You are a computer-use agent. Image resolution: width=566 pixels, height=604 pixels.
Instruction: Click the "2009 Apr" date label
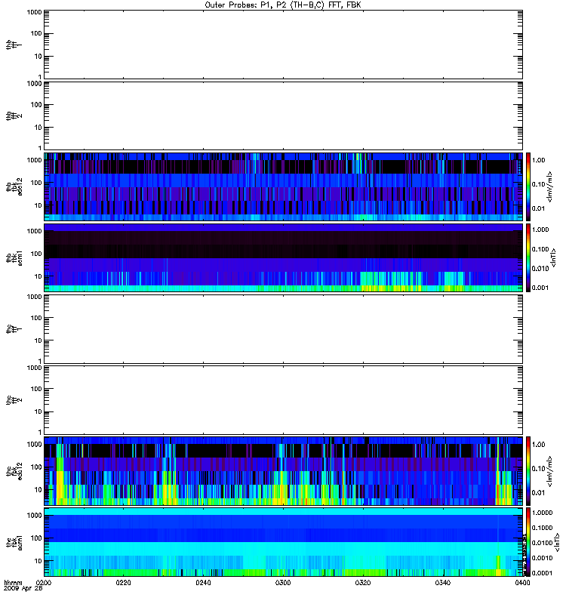click(x=19, y=589)
